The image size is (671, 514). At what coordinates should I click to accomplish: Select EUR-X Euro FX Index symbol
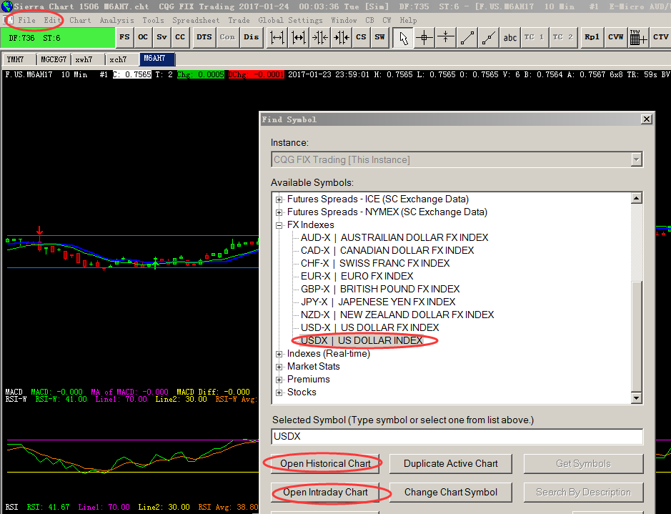(x=357, y=276)
